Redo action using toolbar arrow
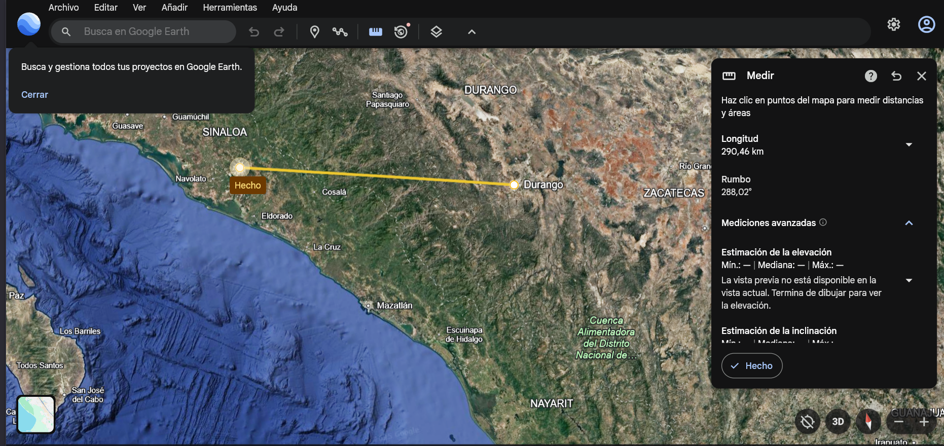Viewport: 944px width, 446px height. click(x=279, y=32)
